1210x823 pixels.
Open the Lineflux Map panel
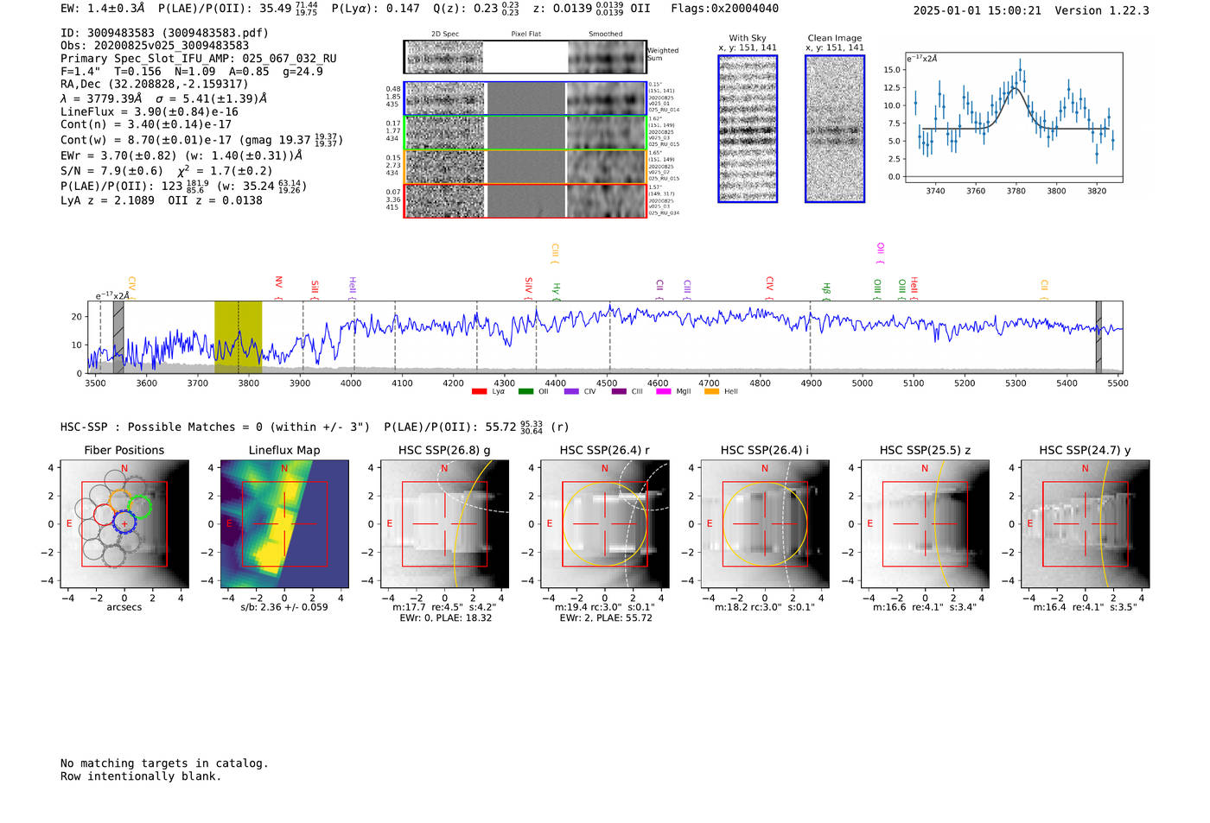pyautogui.click(x=284, y=524)
